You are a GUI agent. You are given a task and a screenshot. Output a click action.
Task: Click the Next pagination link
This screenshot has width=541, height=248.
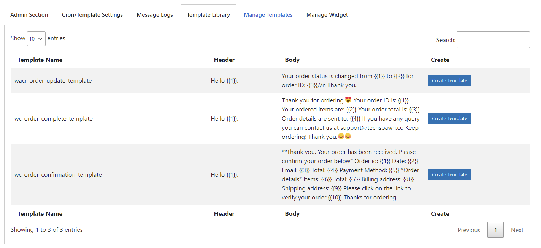pos(517,230)
